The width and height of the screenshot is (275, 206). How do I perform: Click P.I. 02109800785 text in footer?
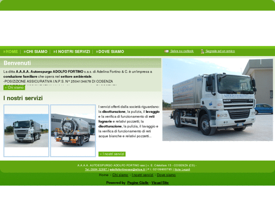click(x=160, y=169)
